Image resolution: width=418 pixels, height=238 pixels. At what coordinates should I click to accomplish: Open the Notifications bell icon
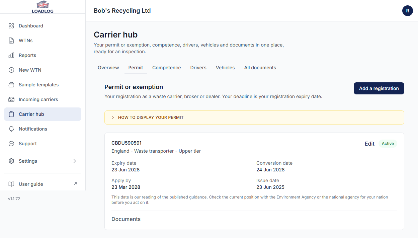pos(11,129)
